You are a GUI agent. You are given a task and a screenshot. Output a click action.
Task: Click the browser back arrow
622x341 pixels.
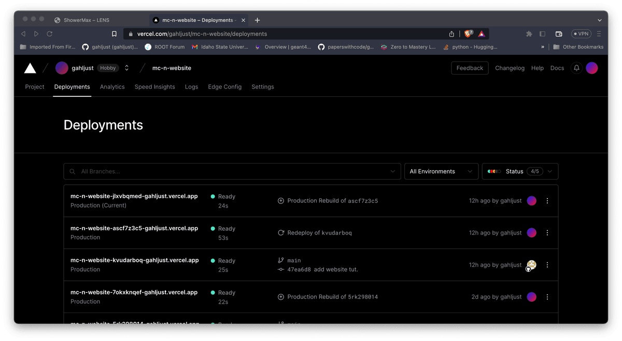[x=23, y=34]
